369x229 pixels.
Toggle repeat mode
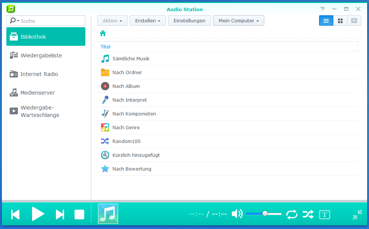tap(292, 214)
